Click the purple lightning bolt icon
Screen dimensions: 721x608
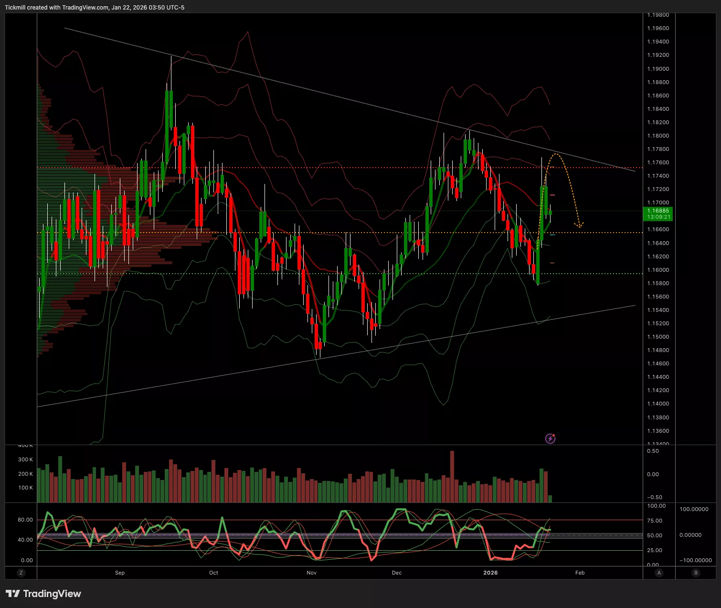click(550, 438)
